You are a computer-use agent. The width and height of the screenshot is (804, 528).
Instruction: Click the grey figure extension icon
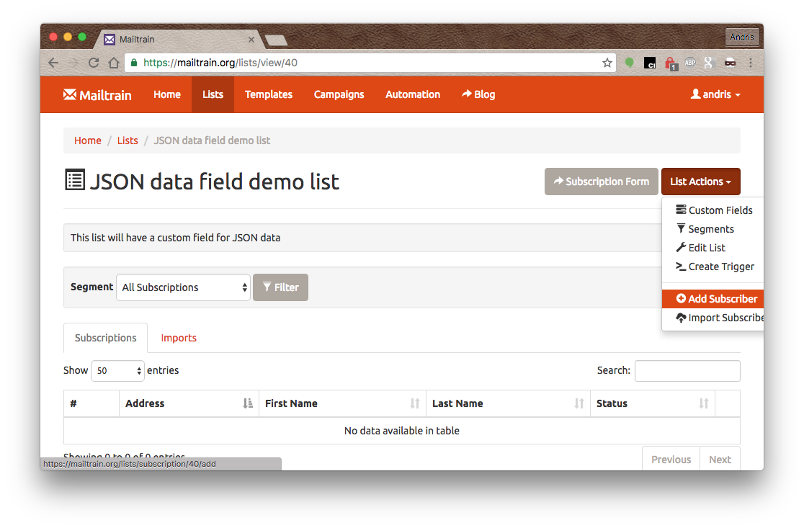point(709,63)
